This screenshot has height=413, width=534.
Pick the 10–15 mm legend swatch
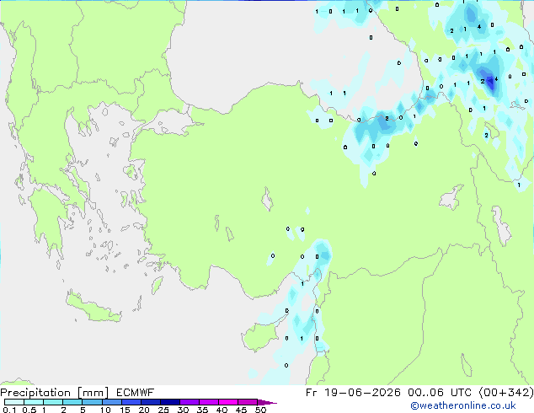click(112, 402)
